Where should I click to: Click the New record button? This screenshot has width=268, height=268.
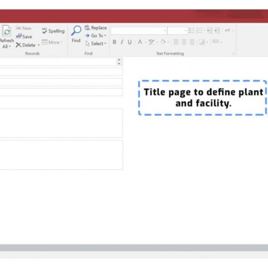[x=24, y=28]
